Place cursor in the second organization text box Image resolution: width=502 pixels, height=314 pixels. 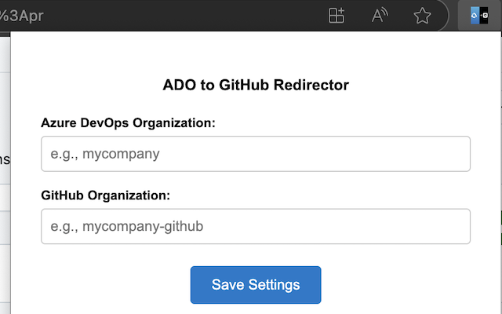[x=256, y=226]
